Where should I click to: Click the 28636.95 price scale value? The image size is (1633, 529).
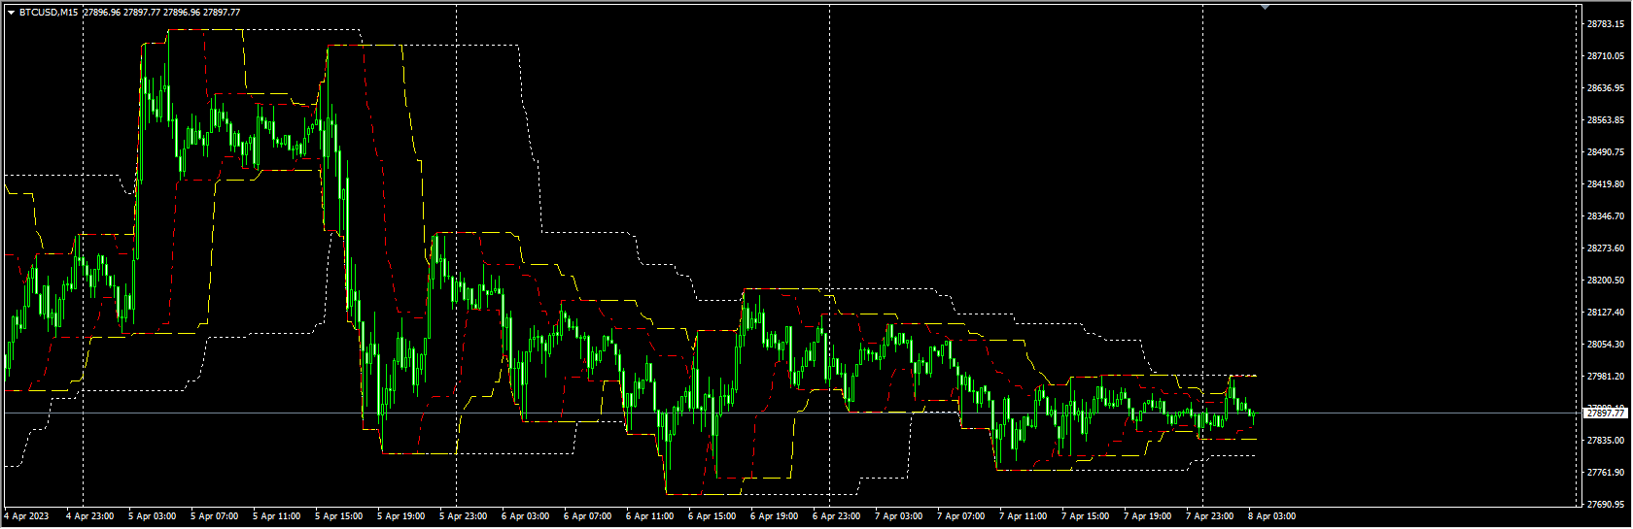(1605, 88)
